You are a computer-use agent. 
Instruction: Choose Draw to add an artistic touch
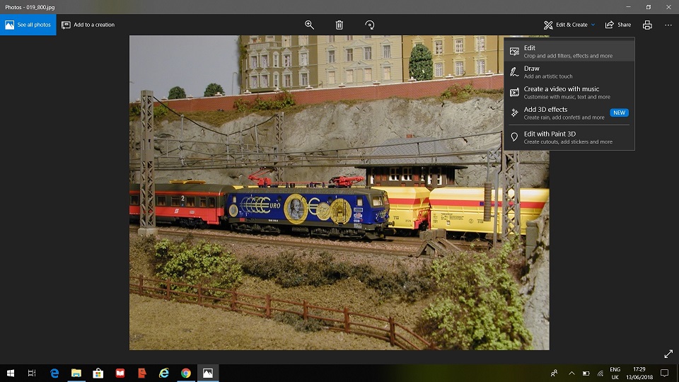tap(569, 72)
